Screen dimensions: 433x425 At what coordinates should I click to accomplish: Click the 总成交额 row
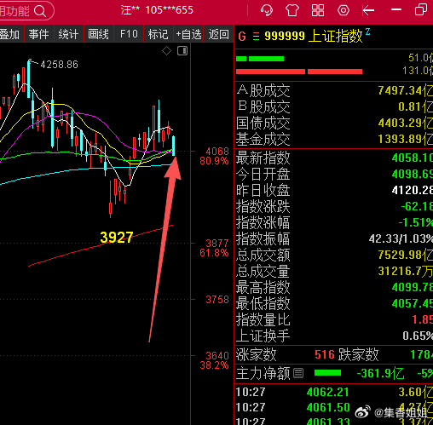pyautogui.click(x=334, y=255)
